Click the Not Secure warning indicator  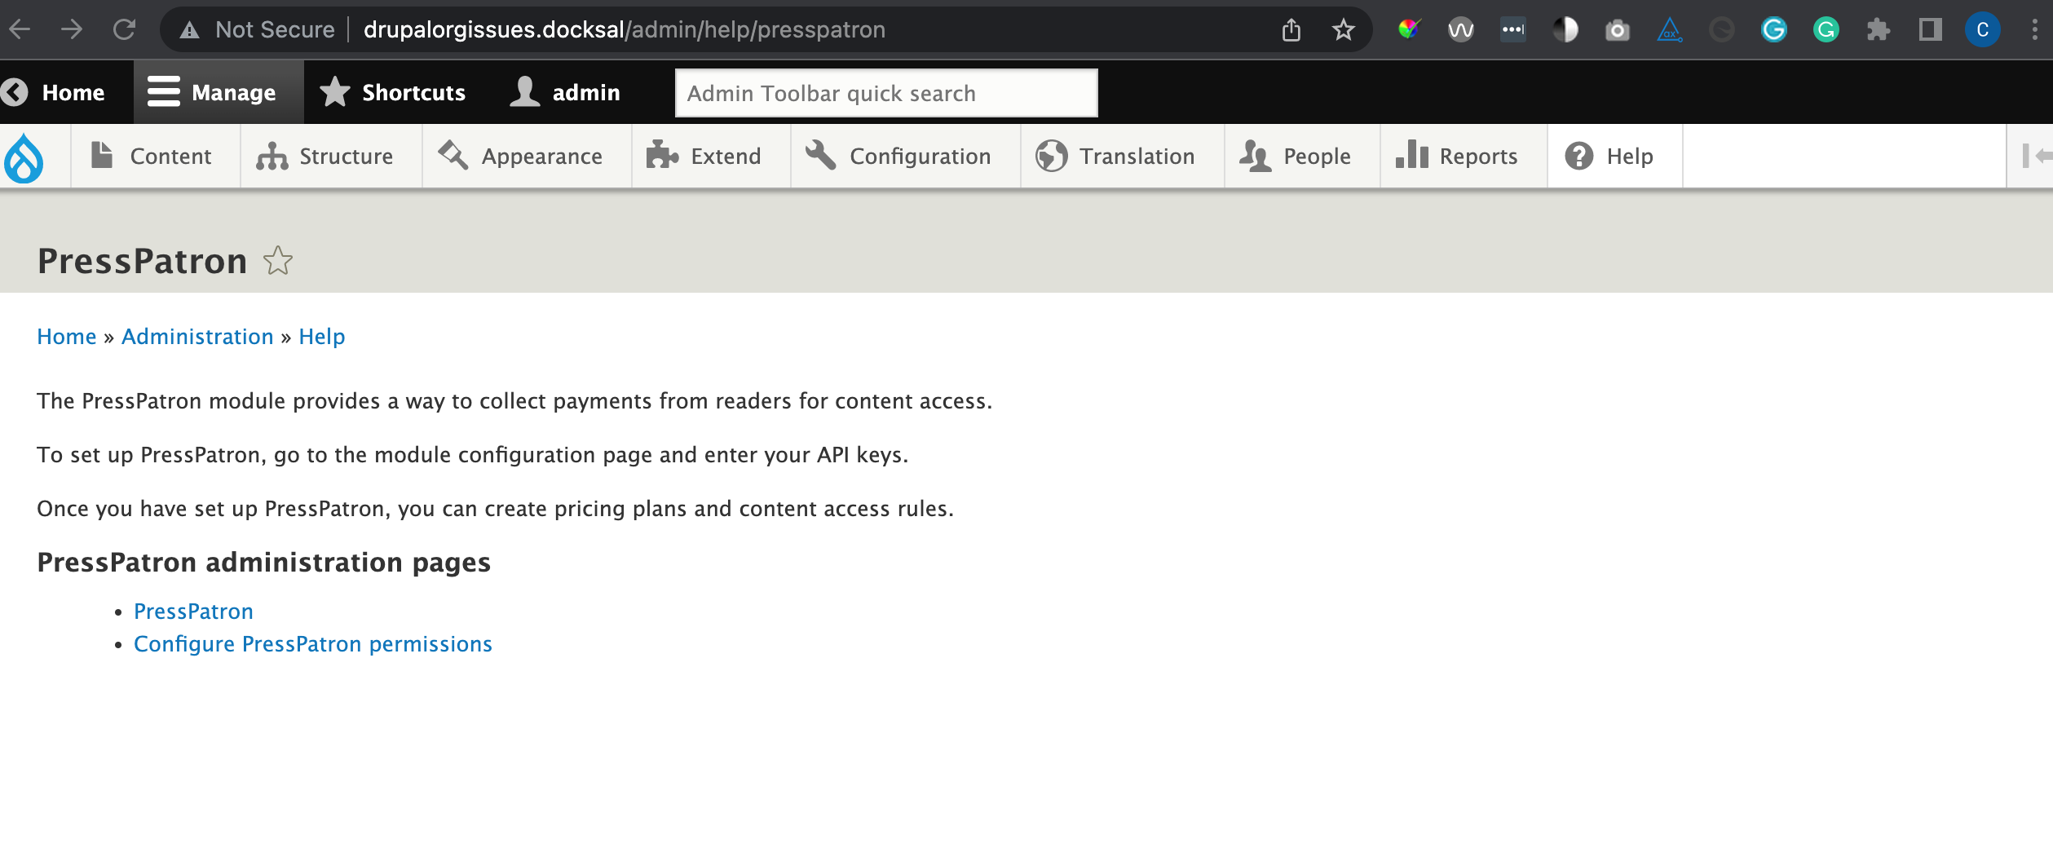point(258,29)
